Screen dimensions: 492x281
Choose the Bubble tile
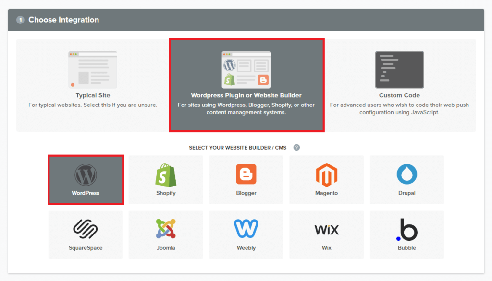[x=406, y=234]
